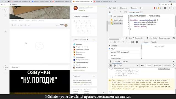
Task: Select the Issues drawer tab
Action: click(125, 61)
